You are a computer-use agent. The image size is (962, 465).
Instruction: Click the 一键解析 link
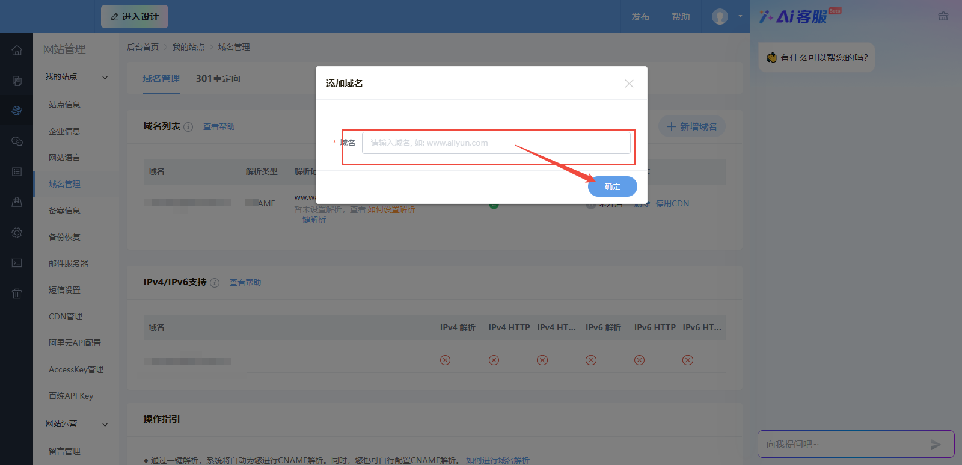[310, 220]
